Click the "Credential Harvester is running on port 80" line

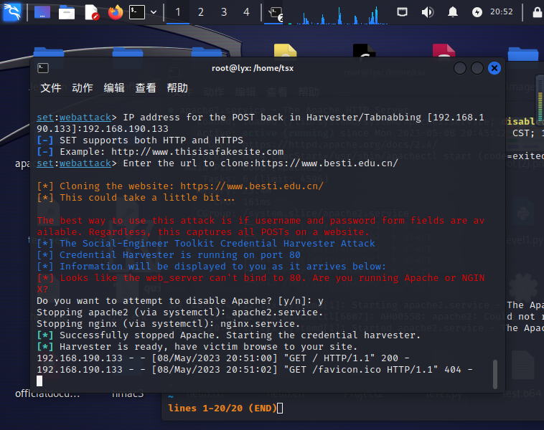point(168,254)
